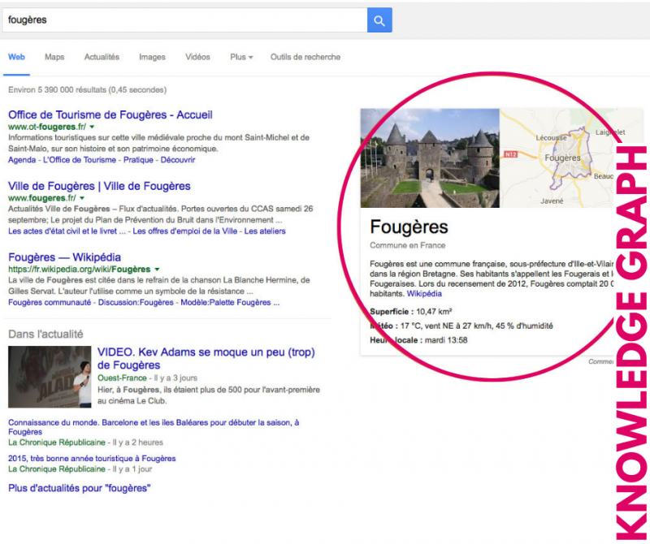Click the Dans l'actualité heading
The width and height of the screenshot is (650, 544).
point(45,334)
